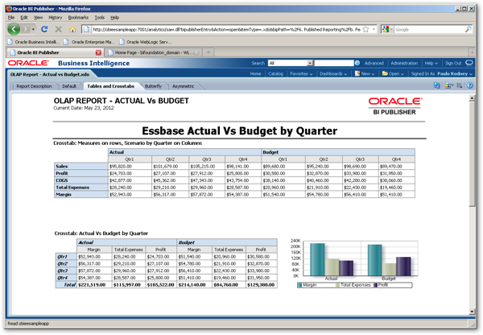Click the report scrollbar up arrow
The height and width of the screenshot is (335, 483).
point(473,98)
